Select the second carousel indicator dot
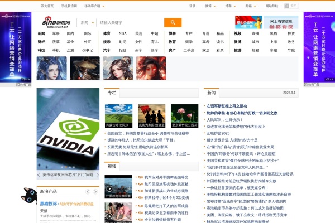The image size is (335, 223). (66, 167)
